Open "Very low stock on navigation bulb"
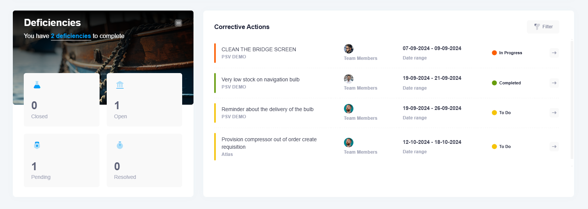588x209 pixels. (260, 79)
